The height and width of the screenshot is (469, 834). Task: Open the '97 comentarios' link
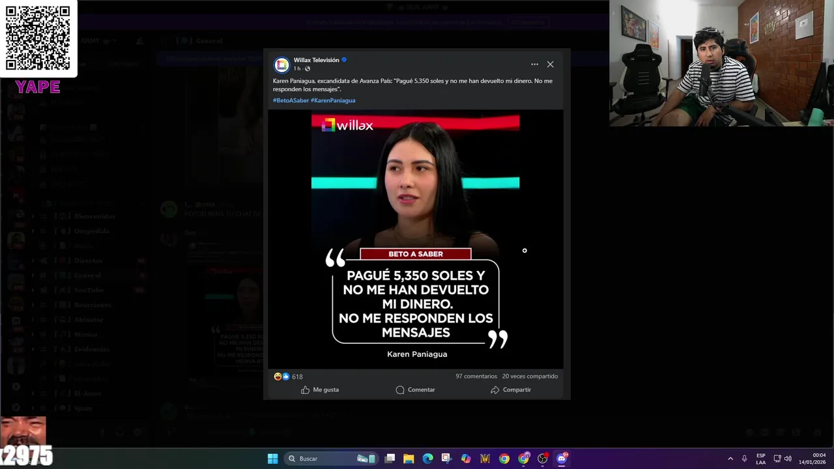pyautogui.click(x=476, y=377)
